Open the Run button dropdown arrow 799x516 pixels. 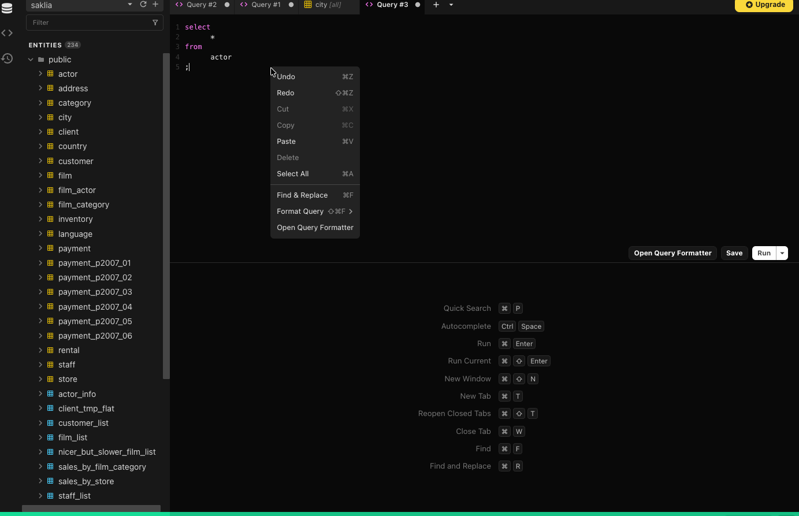[782, 253]
